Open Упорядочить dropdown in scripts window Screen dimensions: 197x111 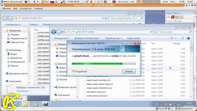click(x=62, y=38)
